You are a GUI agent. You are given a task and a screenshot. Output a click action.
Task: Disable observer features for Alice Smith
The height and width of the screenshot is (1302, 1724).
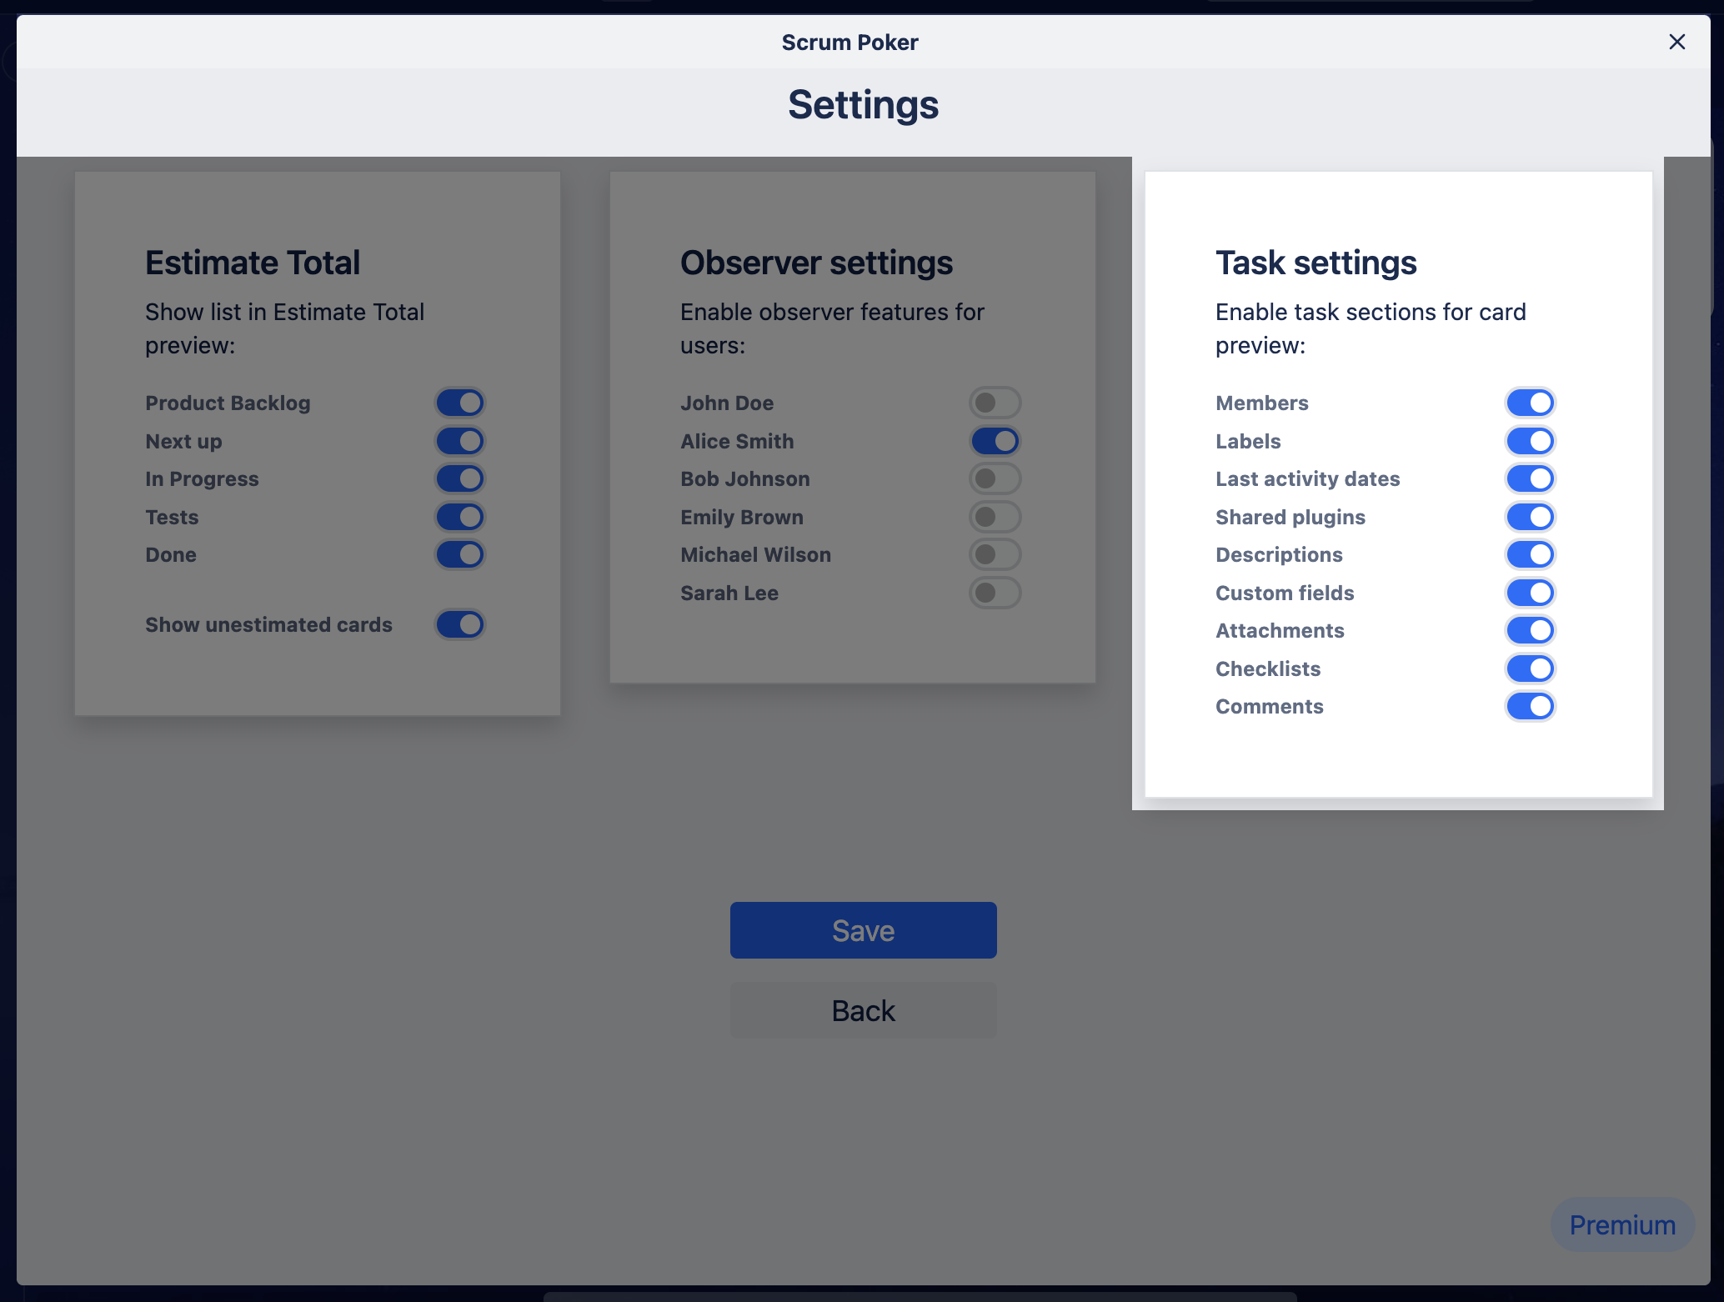click(x=995, y=441)
